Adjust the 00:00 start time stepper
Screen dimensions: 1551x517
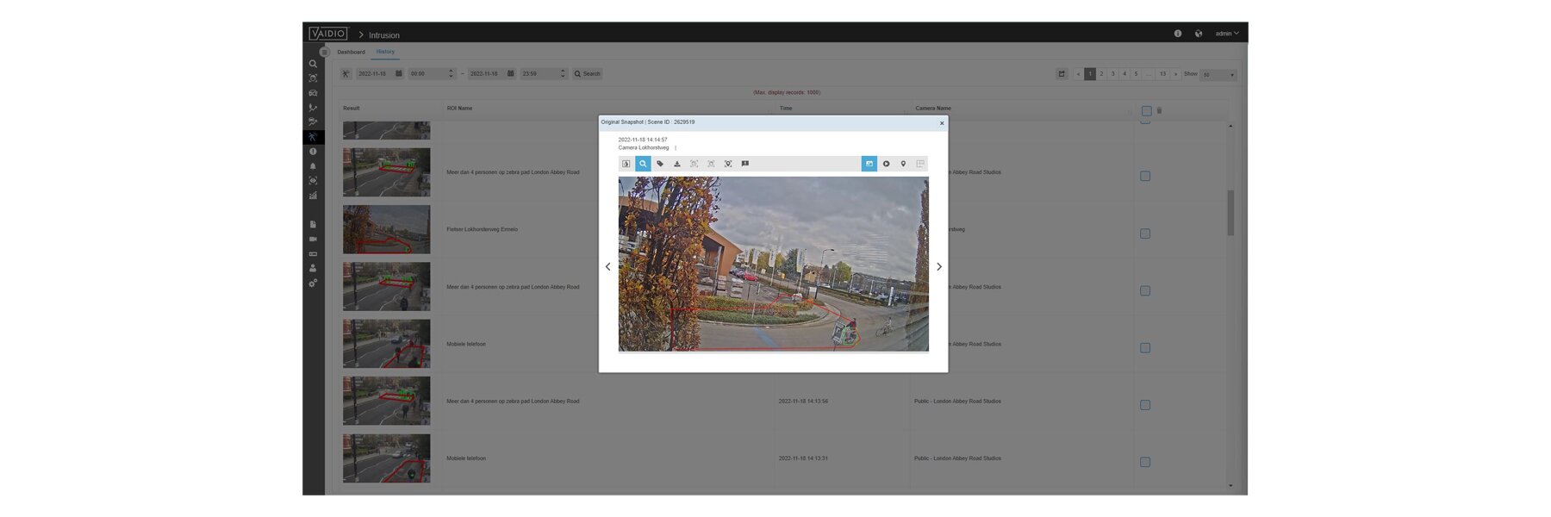tap(451, 74)
